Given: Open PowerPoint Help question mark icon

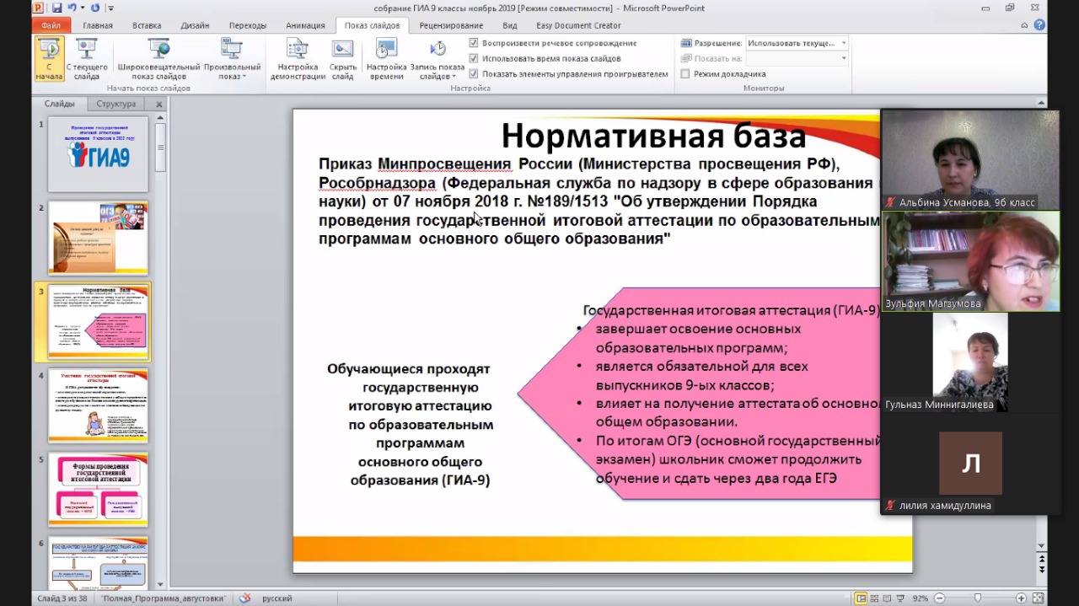Looking at the screenshot, I should [x=1039, y=25].
